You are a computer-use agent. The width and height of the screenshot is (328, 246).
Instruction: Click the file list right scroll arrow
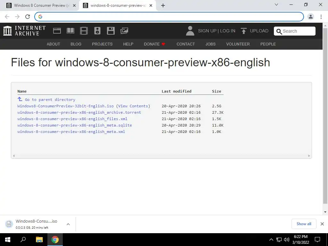(x=309, y=156)
